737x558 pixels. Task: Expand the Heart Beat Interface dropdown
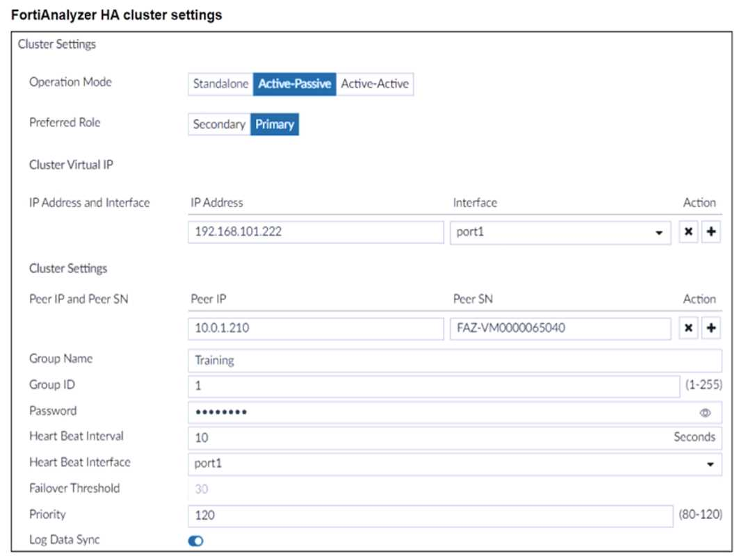point(455,463)
